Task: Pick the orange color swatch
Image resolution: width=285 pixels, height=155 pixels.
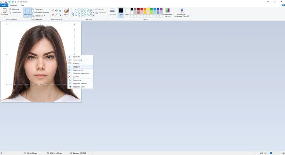Action: [145, 9]
